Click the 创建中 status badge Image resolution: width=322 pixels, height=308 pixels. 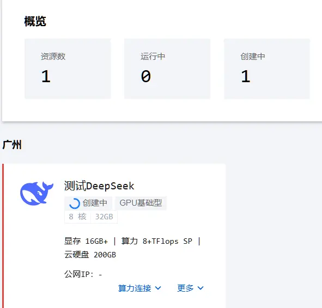(88, 203)
